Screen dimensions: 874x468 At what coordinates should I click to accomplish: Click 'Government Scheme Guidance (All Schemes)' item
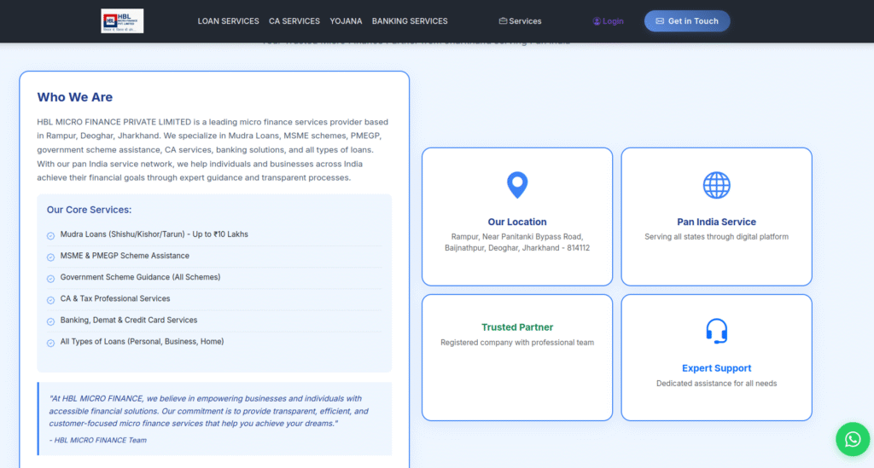point(140,277)
